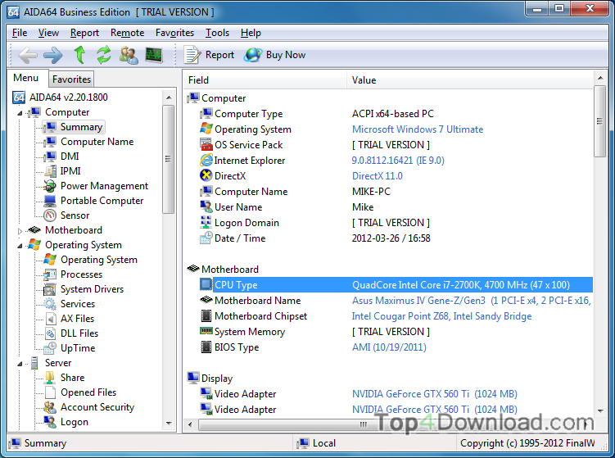Select Computer Name in the tree
This screenshot has width=615, height=458.
click(97, 142)
